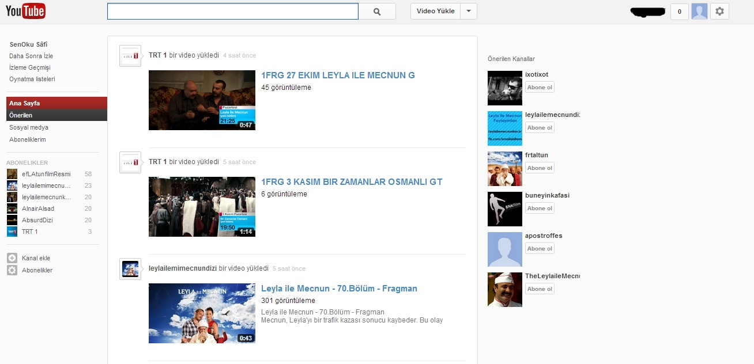The image size is (754, 364).
Task: Open apostroffes channel picture
Action: [505, 249]
